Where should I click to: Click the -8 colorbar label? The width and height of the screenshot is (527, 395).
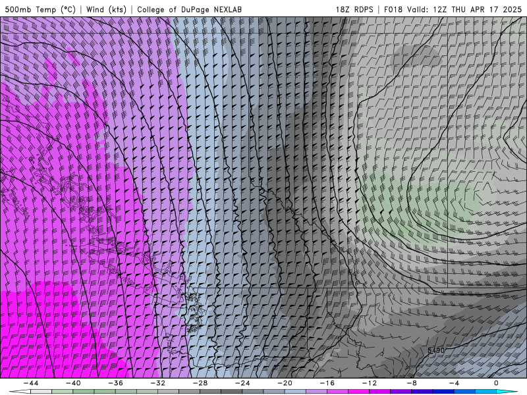point(412,383)
